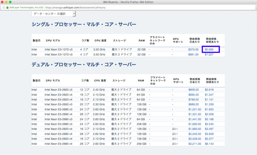257x155 pixels.
Task: Open the $2.166 hourly price link
Action: click(209, 119)
